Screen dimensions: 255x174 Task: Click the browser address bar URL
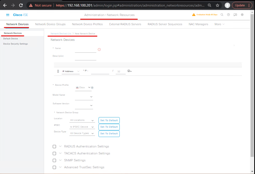[x=130, y=5]
